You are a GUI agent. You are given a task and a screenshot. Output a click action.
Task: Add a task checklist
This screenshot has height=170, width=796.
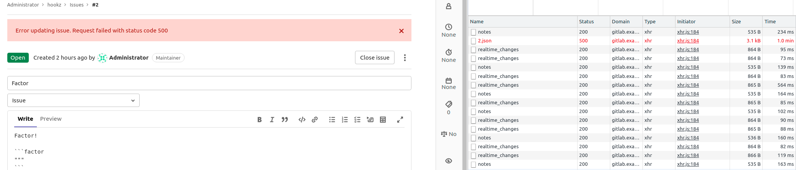point(357,120)
